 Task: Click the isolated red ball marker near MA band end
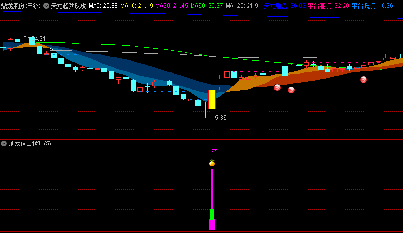(364, 80)
